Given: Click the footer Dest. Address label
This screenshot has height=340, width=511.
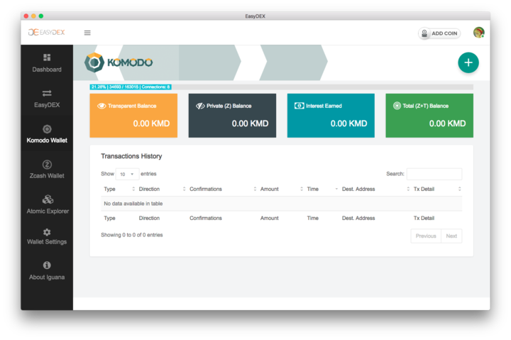Looking at the screenshot, I should (358, 218).
